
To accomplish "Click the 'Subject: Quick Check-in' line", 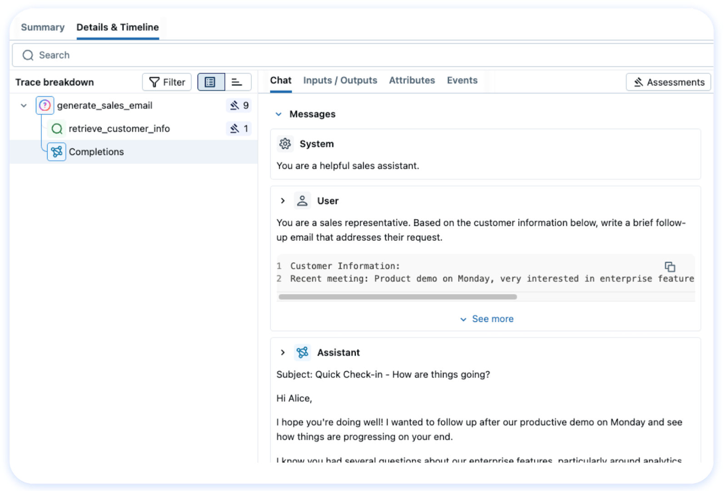I will [x=383, y=375].
